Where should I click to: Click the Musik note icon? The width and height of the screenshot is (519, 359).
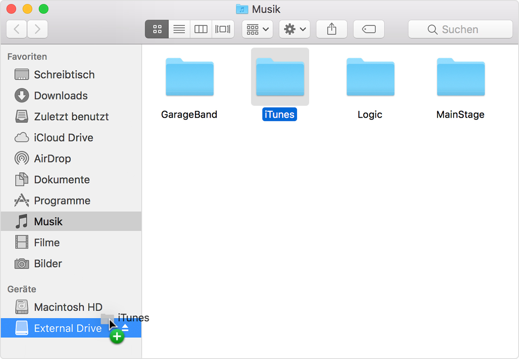point(22,221)
